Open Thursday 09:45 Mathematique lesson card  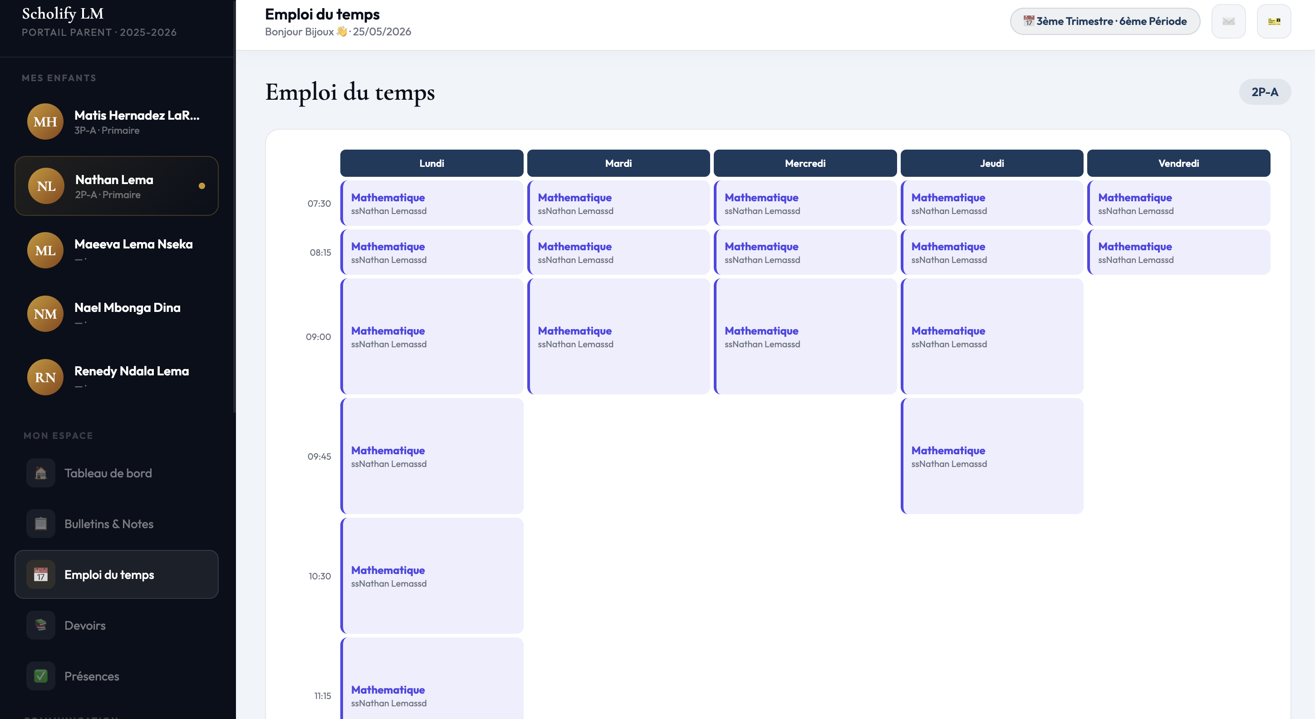[992, 457]
